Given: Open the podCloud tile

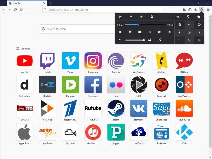Looking at the screenshot, I should (x=139, y=132).
